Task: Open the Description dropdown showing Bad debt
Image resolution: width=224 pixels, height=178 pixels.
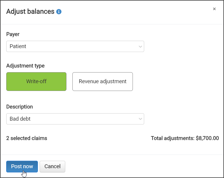Action: click(75, 119)
